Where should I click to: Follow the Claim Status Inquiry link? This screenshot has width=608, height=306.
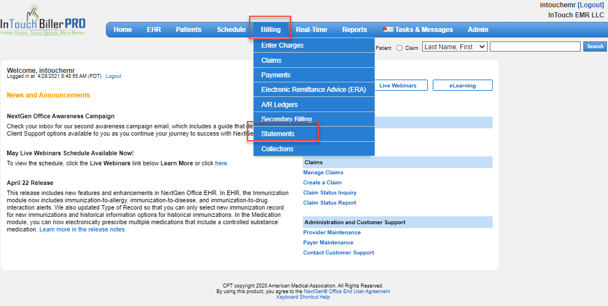coord(330,193)
